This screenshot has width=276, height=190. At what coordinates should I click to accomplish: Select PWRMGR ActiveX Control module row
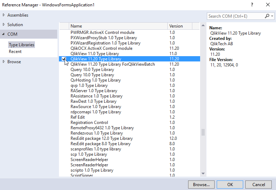tap(130, 32)
